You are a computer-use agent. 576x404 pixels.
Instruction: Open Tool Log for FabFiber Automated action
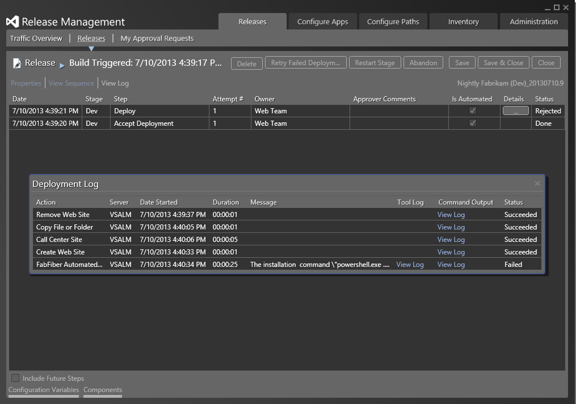tap(410, 265)
